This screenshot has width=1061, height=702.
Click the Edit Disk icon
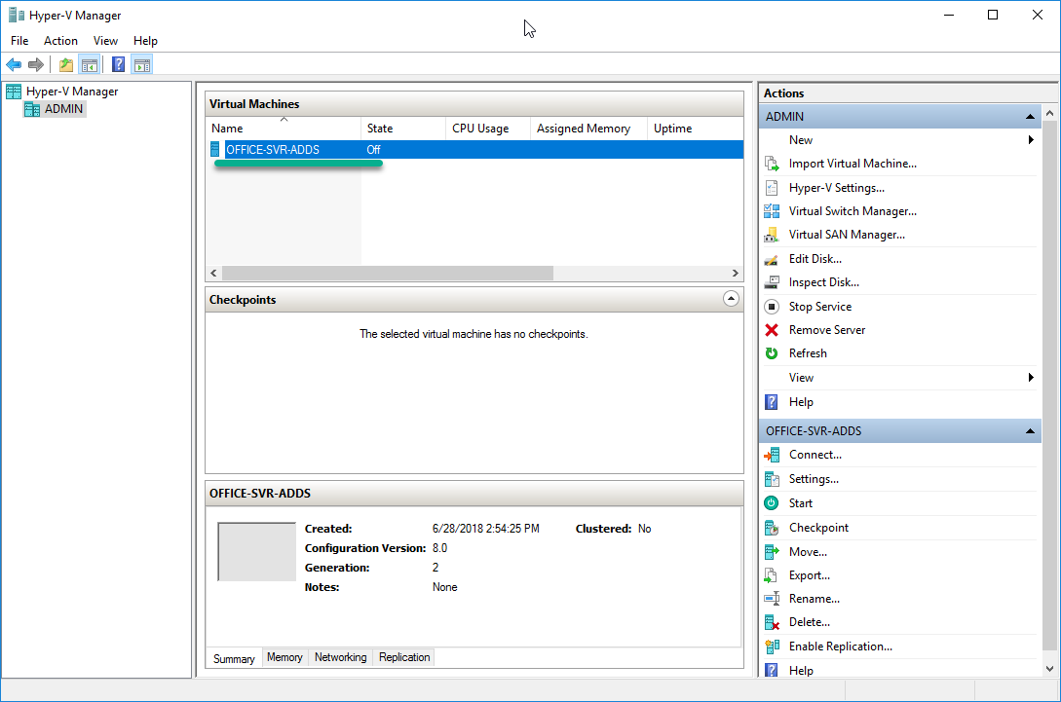[x=772, y=259]
